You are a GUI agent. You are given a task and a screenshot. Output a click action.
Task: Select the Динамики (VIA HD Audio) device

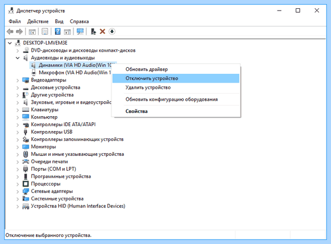click(73, 65)
